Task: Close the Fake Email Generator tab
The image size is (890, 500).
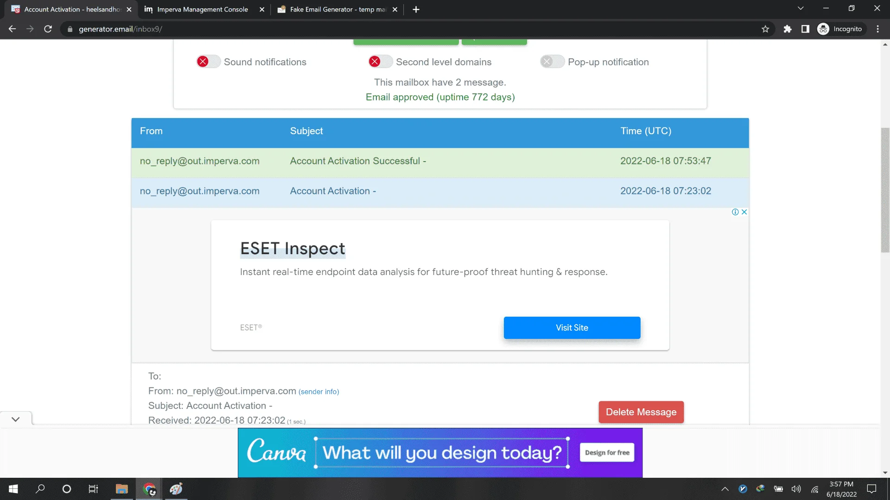Action: tap(395, 9)
